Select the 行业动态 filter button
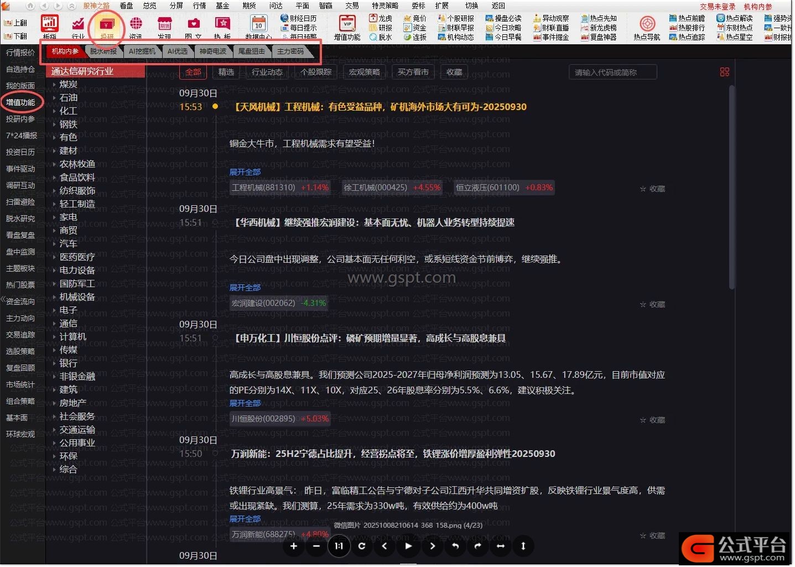 point(267,72)
